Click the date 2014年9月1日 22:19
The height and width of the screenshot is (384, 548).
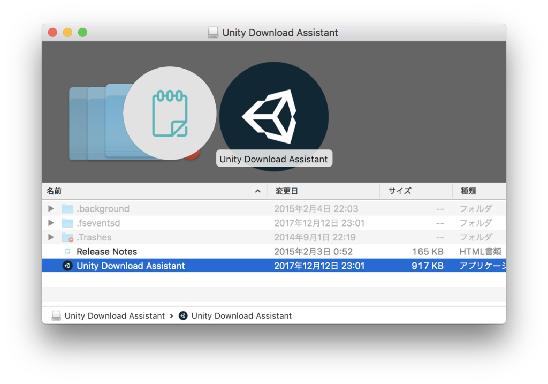pyautogui.click(x=315, y=237)
